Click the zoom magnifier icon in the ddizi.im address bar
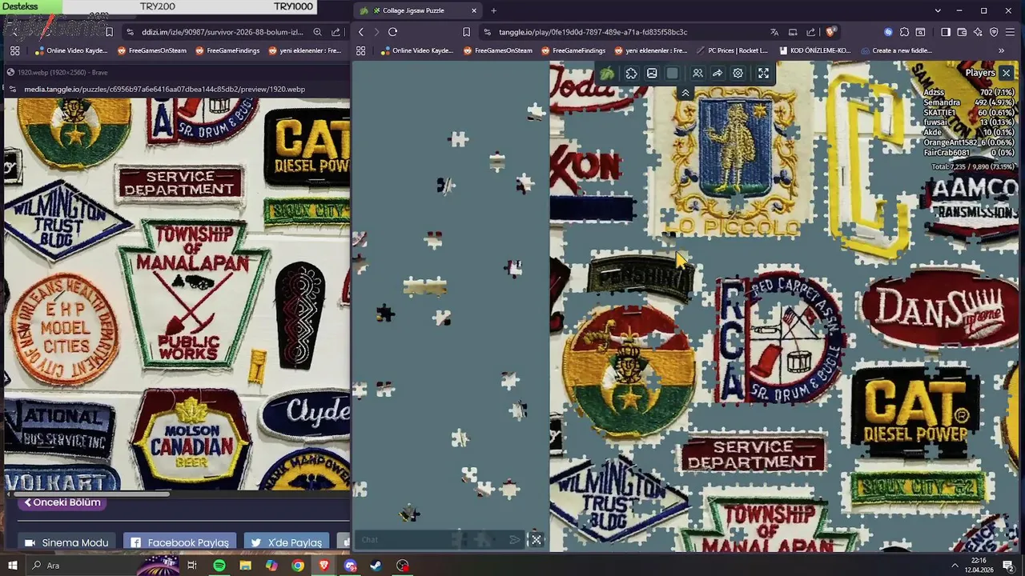1025x576 pixels. pos(318,32)
